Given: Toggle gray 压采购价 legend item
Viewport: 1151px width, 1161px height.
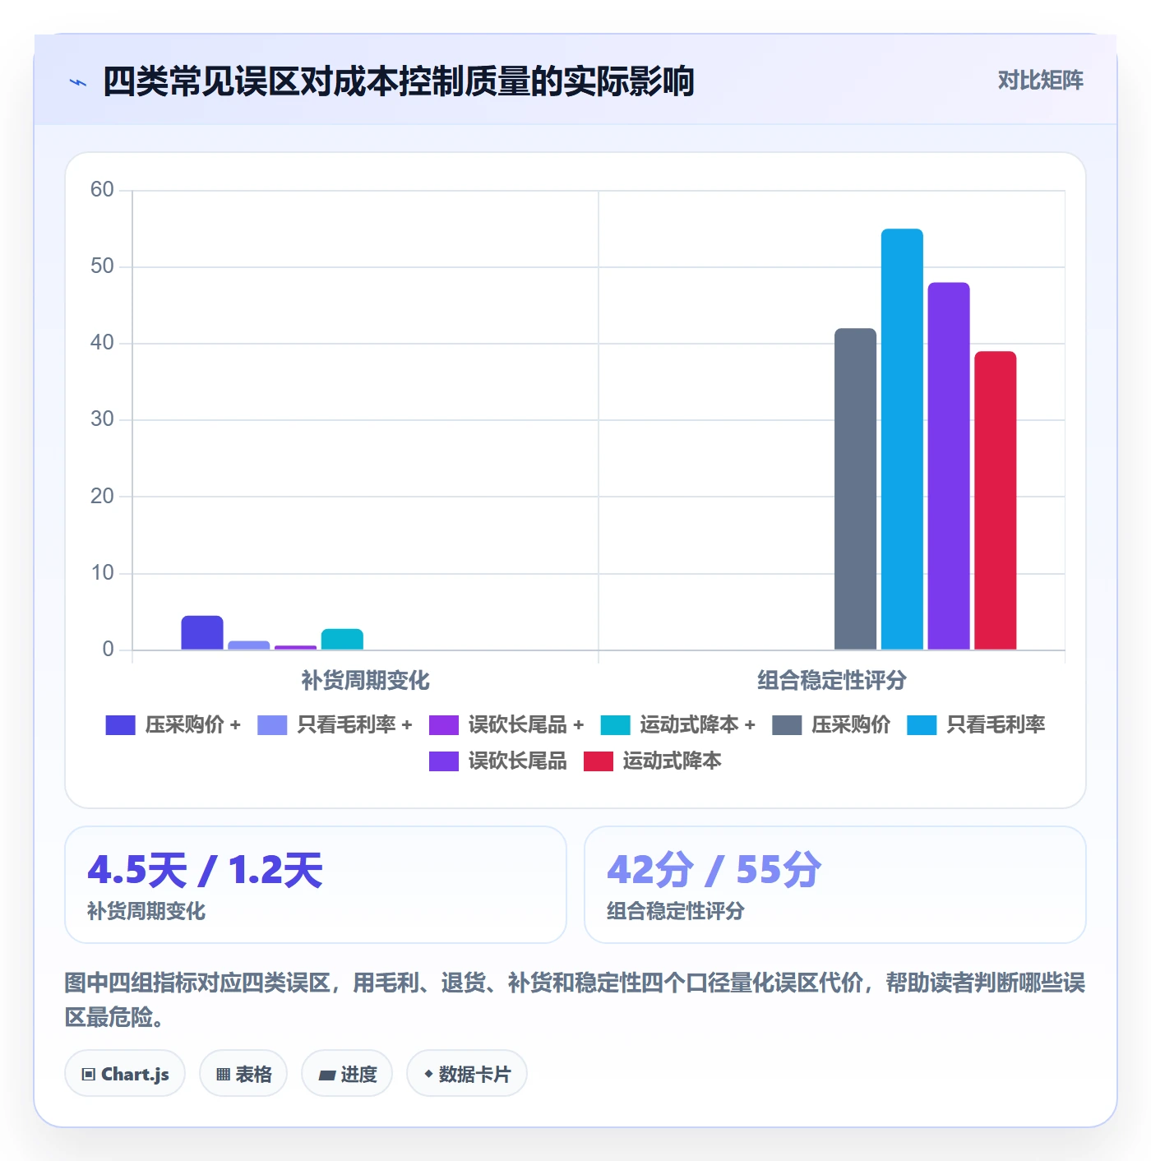Looking at the screenshot, I should [831, 725].
